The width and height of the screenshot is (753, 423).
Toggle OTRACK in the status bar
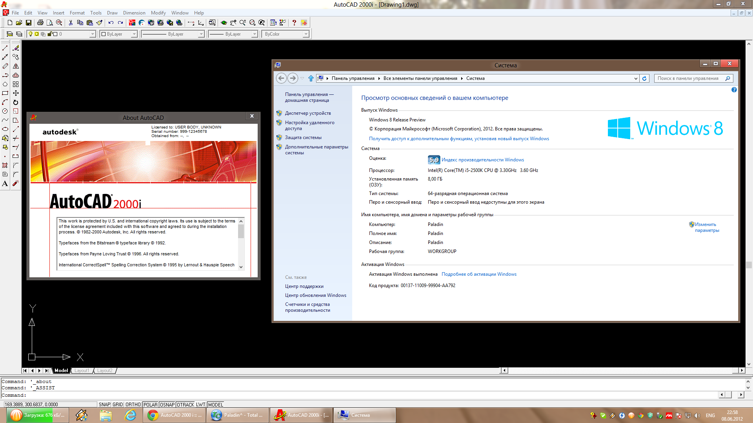tap(186, 405)
